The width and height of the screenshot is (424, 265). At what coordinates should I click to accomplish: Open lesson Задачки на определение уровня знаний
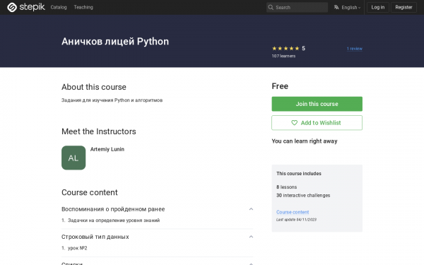(x=114, y=220)
